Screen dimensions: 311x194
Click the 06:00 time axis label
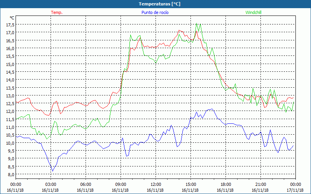pos(86,185)
